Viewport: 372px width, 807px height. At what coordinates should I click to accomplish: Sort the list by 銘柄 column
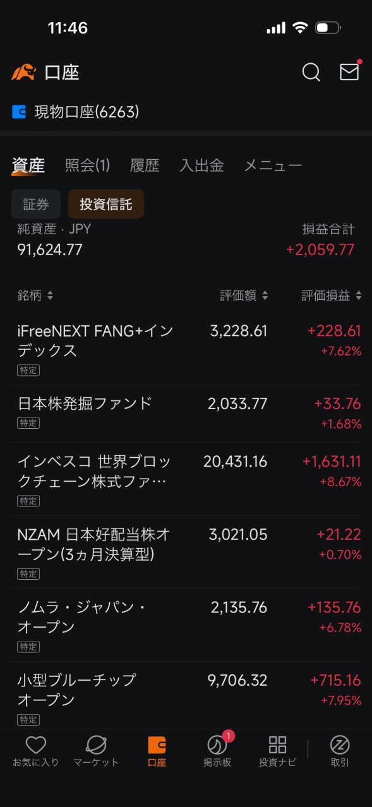[x=35, y=295]
